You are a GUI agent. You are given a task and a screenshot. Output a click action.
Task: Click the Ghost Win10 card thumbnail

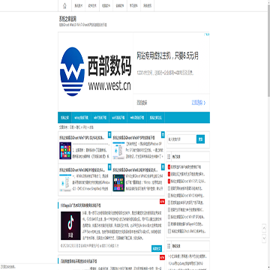[x=65, y=183]
